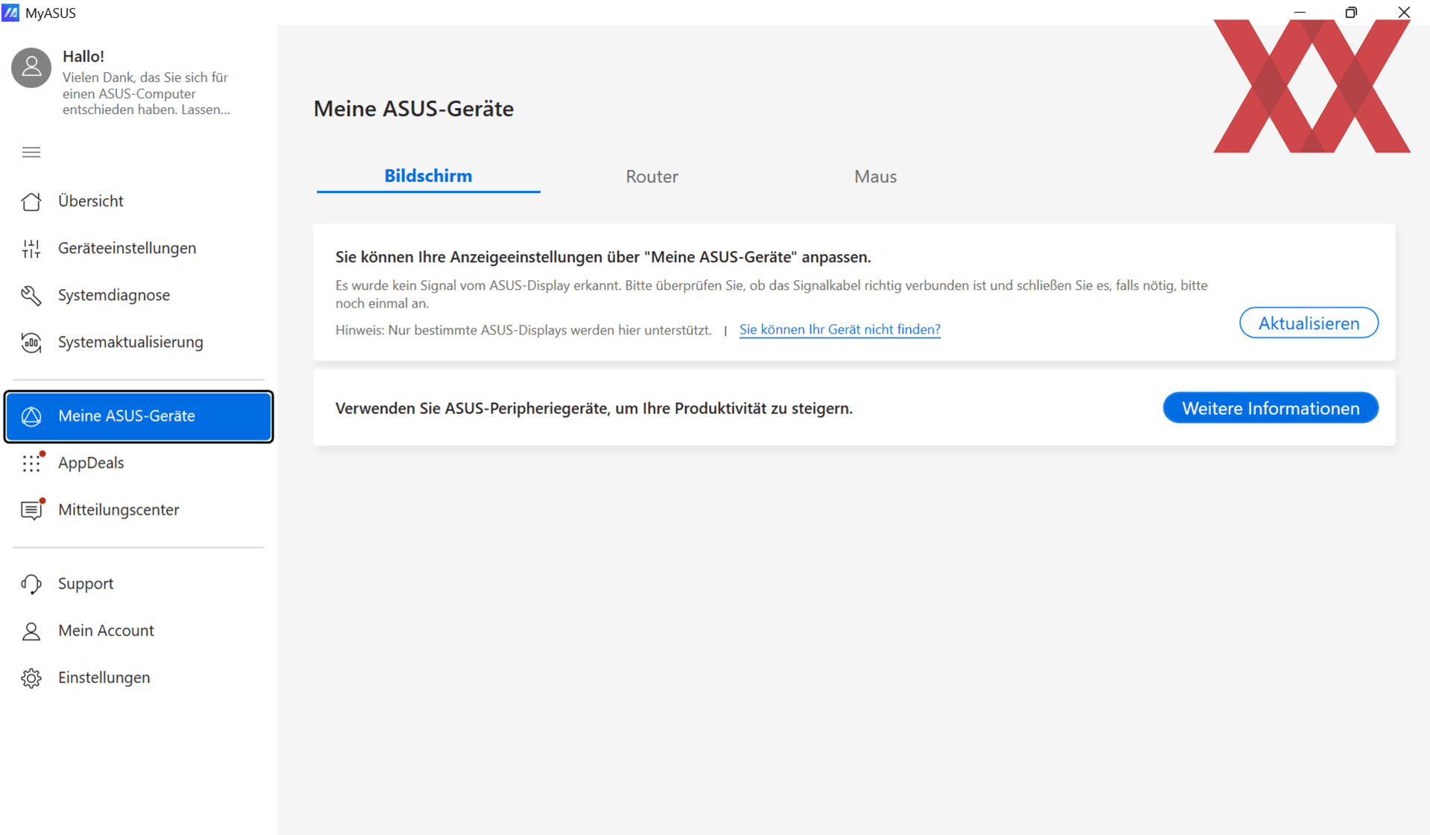Open Einstellungen via gear icon
1430x835 pixels.
tap(31, 678)
